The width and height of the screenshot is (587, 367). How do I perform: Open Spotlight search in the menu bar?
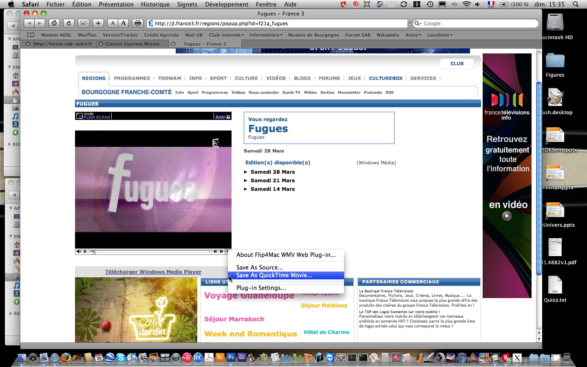pos(576,4)
